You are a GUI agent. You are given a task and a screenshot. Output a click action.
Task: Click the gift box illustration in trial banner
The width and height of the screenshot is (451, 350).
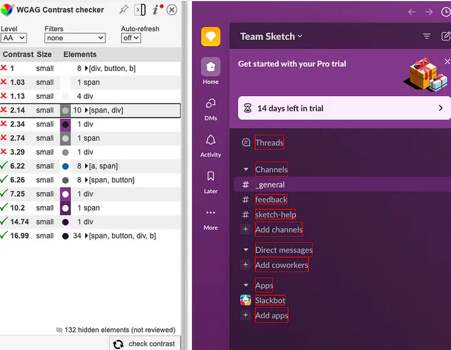425,74
